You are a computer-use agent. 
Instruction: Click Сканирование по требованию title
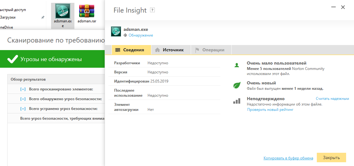(x=56, y=40)
